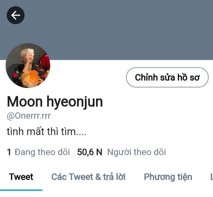Tap the orange cushion in avatar photo
Image resolution: width=213 pixels, height=197 pixels.
(30, 79)
